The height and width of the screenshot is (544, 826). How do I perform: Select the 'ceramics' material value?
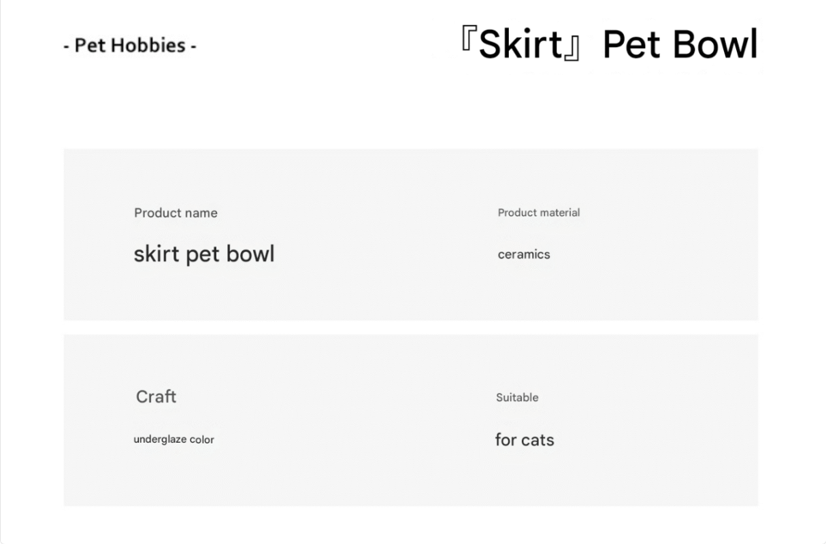(524, 254)
